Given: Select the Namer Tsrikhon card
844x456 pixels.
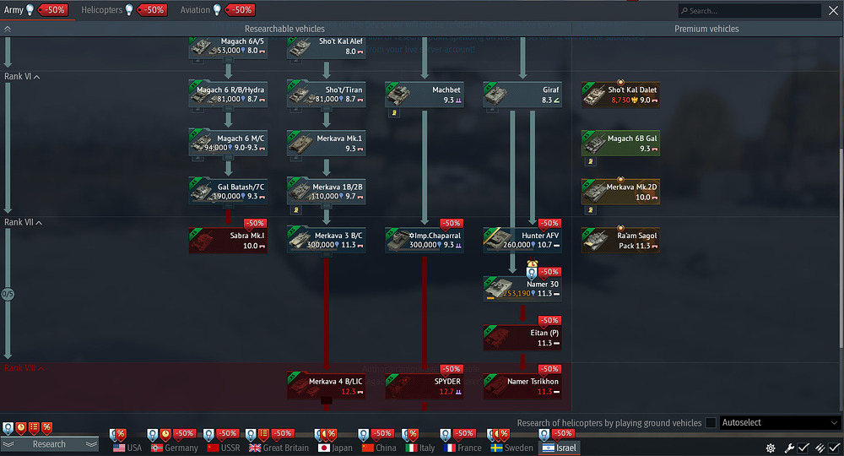Looking at the screenshot, I should point(522,386).
